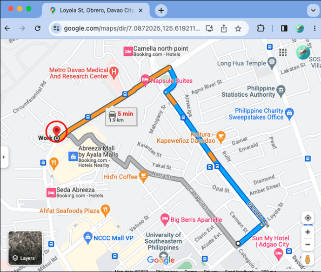Click the install app icon in address bar

tap(209, 28)
